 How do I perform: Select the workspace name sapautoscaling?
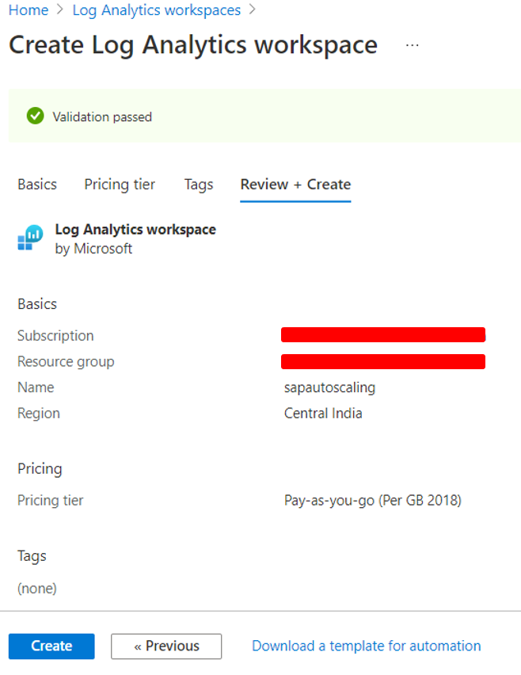coord(329,387)
